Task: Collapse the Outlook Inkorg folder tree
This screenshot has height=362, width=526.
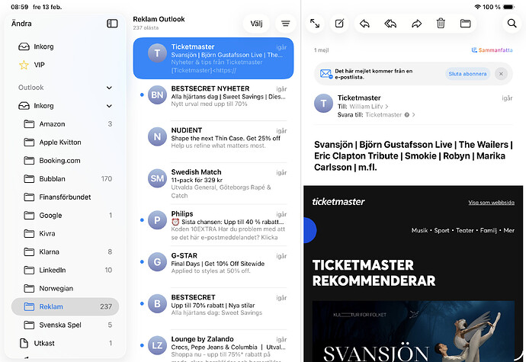Action: 109,106
